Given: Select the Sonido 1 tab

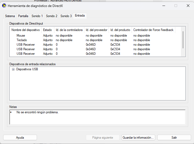Looking at the screenshot, I should coord(37,16).
